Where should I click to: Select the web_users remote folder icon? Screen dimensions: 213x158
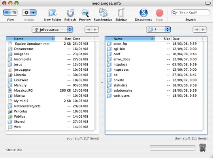coord(109,96)
